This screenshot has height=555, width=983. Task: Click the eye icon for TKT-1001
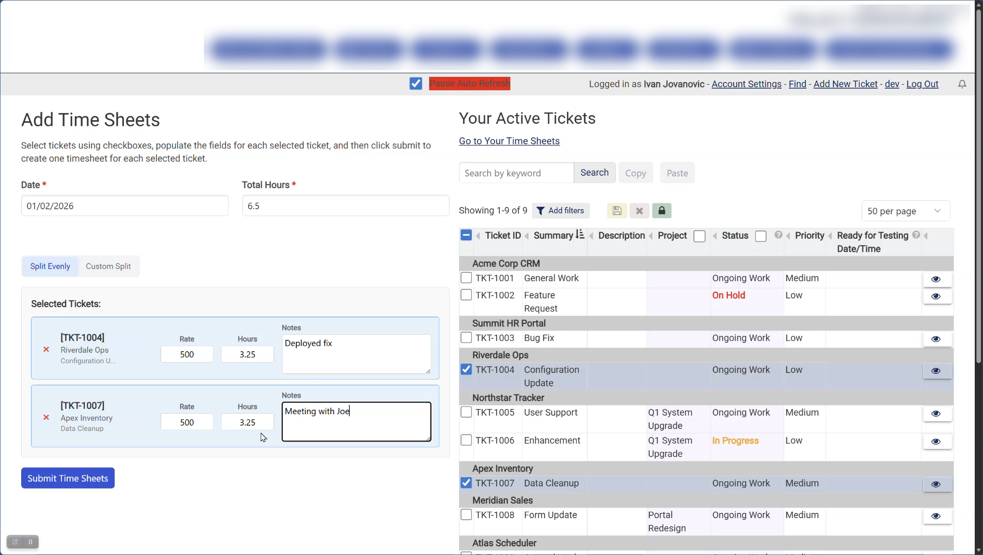936,280
